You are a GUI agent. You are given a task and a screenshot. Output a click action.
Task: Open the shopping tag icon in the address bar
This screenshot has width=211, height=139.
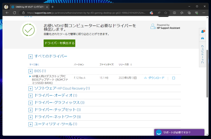(151, 13)
